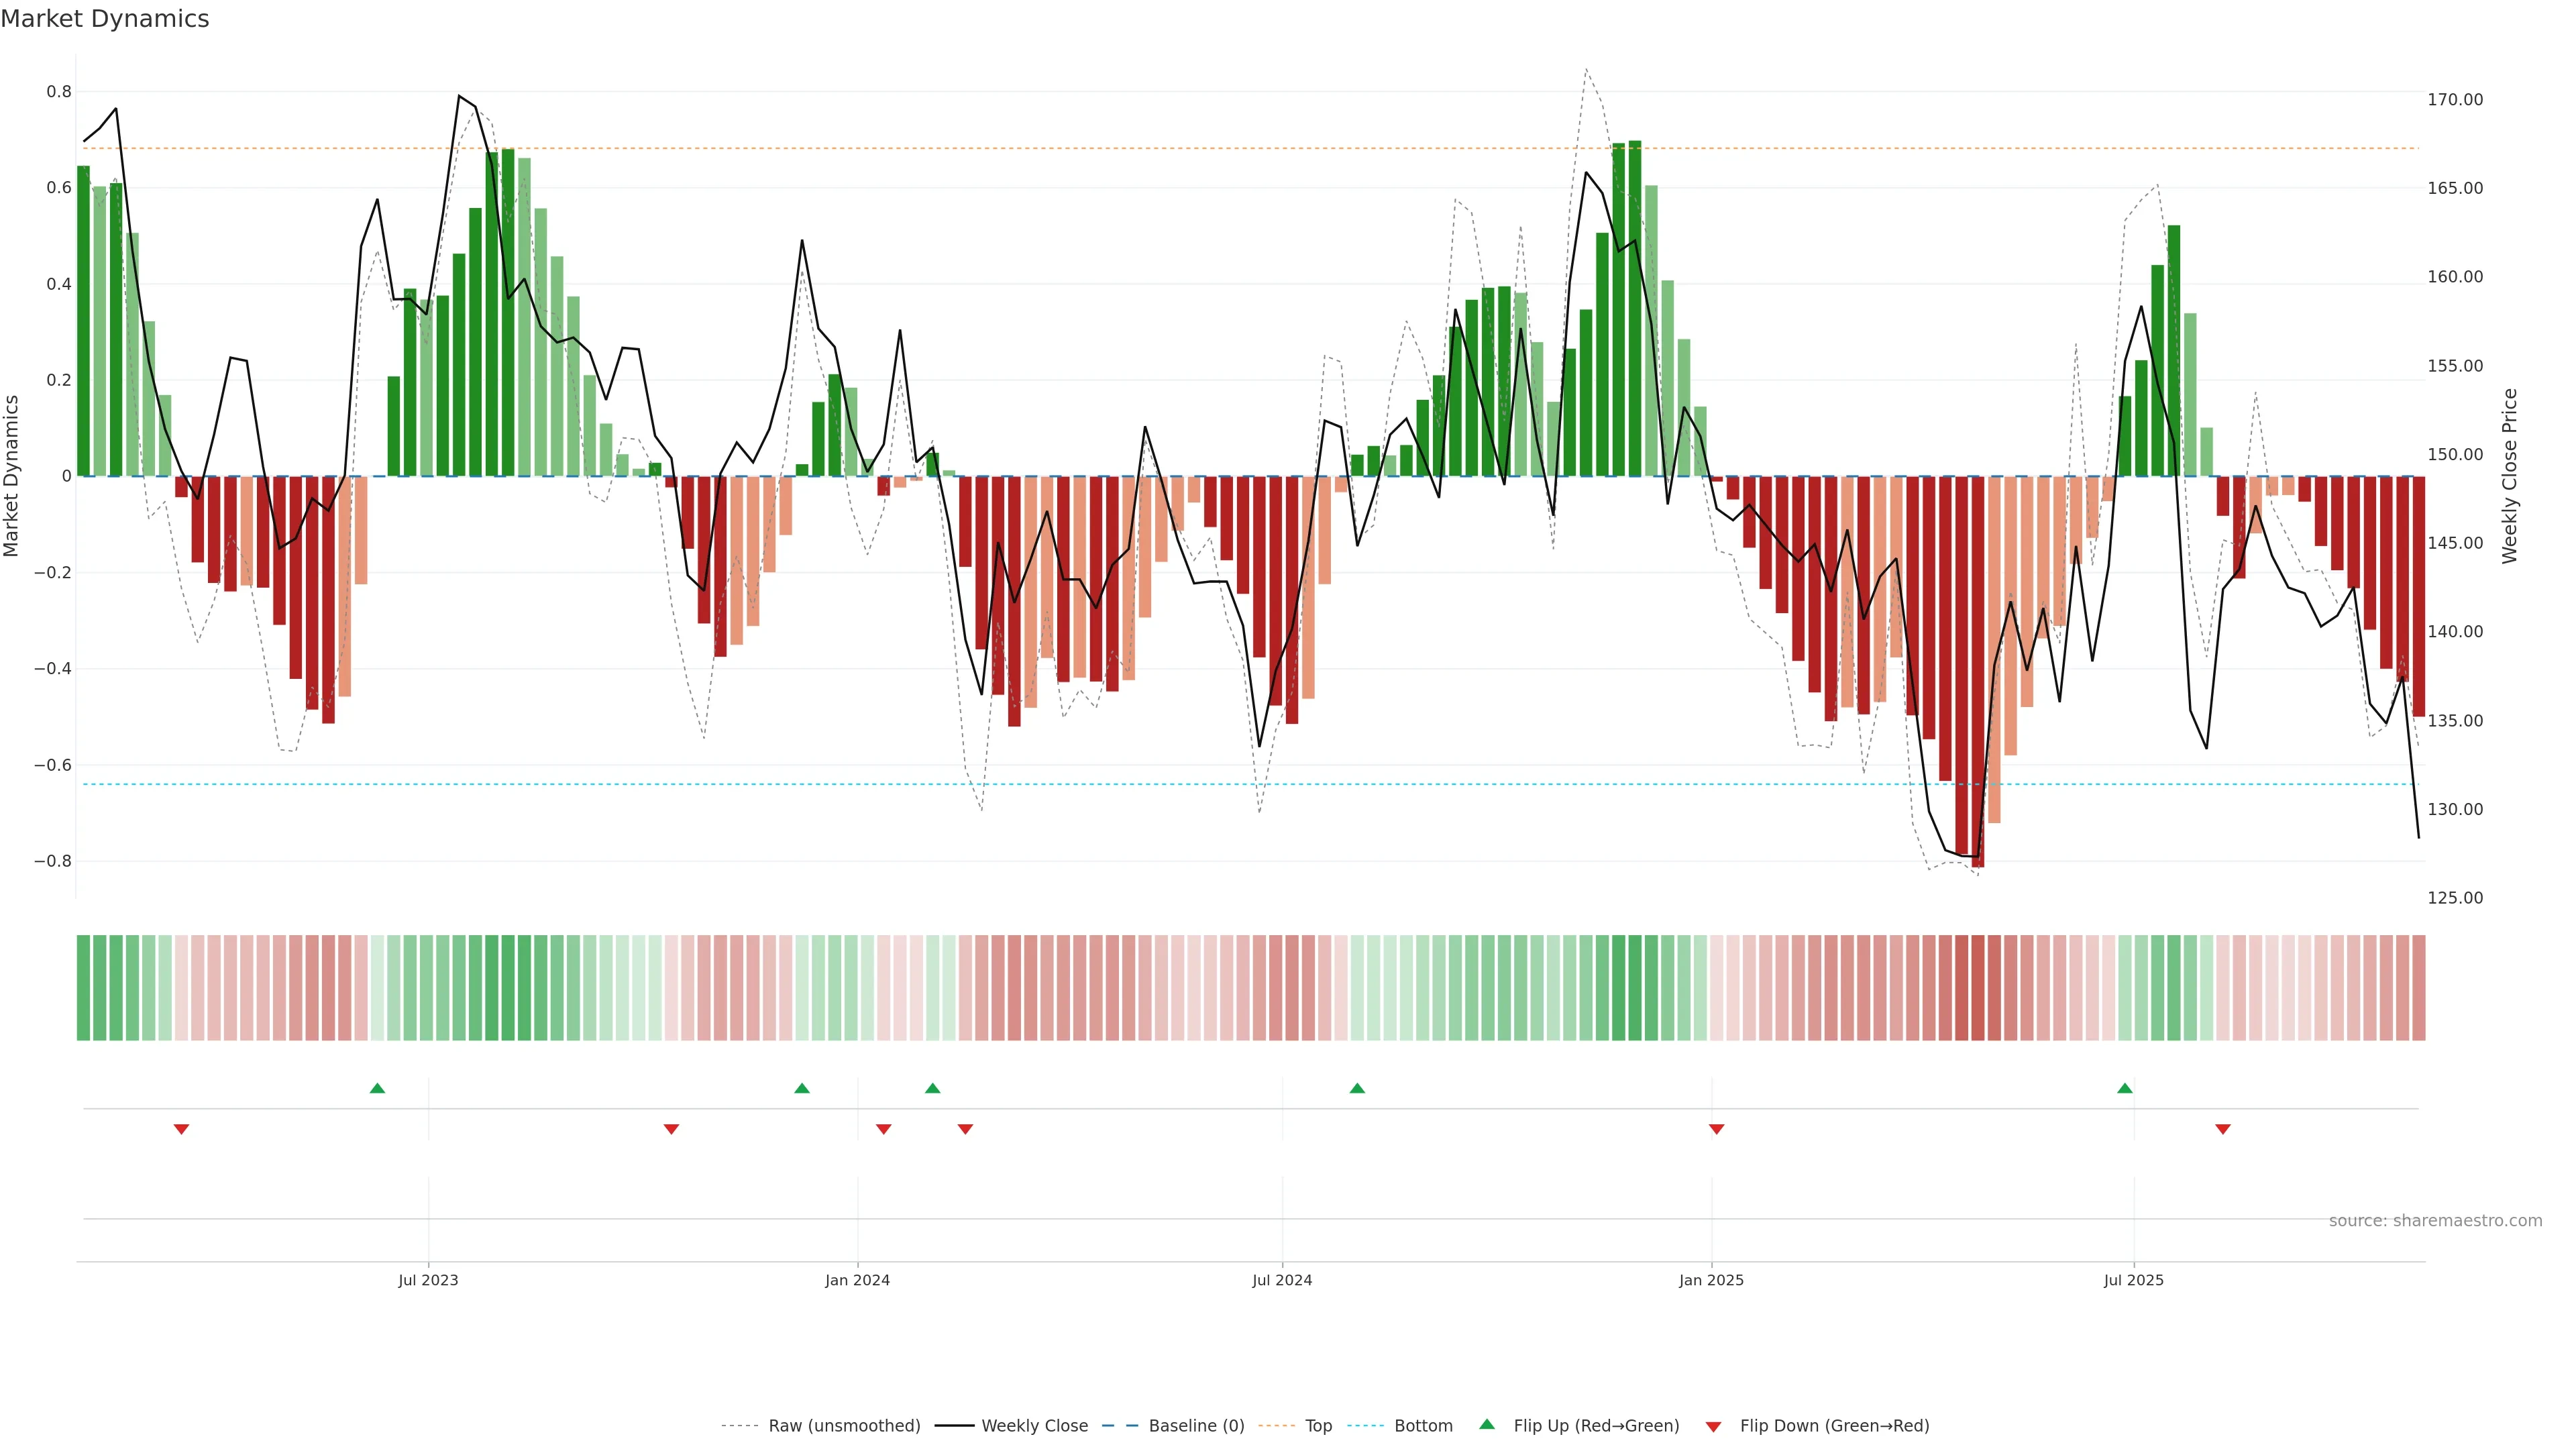Image resolution: width=2576 pixels, height=1449 pixels.
Task: Click the flip-up triangle just before Jul 2025
Action: coord(2125,1088)
